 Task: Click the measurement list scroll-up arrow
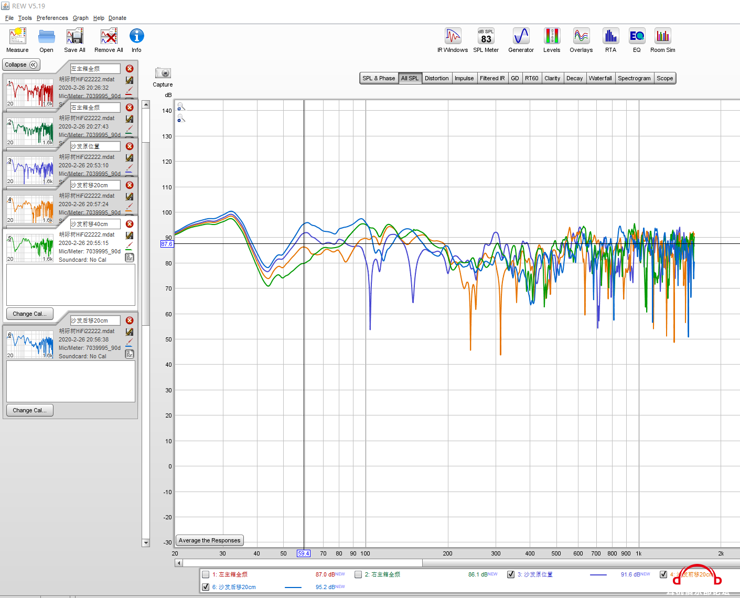click(x=146, y=104)
